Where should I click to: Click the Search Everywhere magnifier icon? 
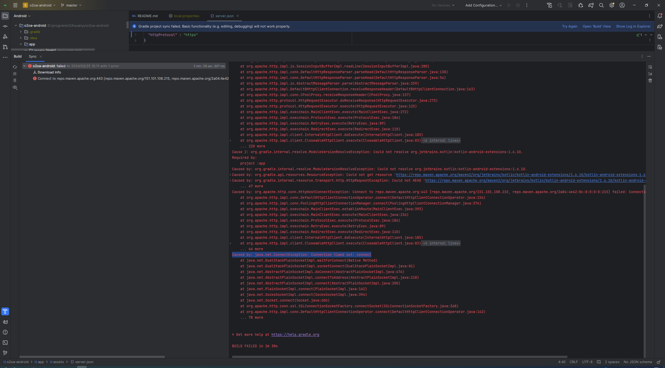point(601,5)
